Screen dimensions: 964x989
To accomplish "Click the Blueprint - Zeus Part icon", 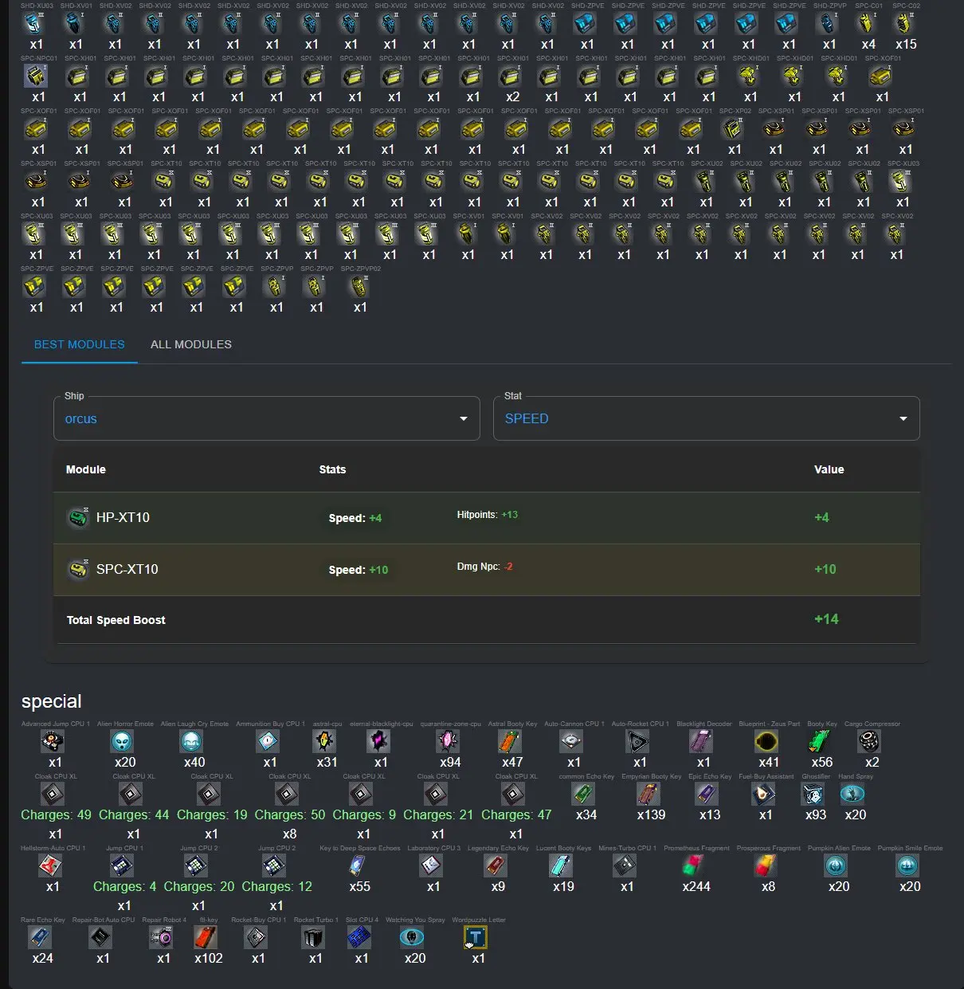I will (x=767, y=742).
